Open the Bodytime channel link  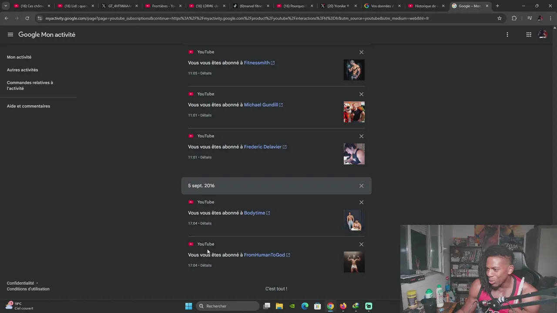point(257,213)
